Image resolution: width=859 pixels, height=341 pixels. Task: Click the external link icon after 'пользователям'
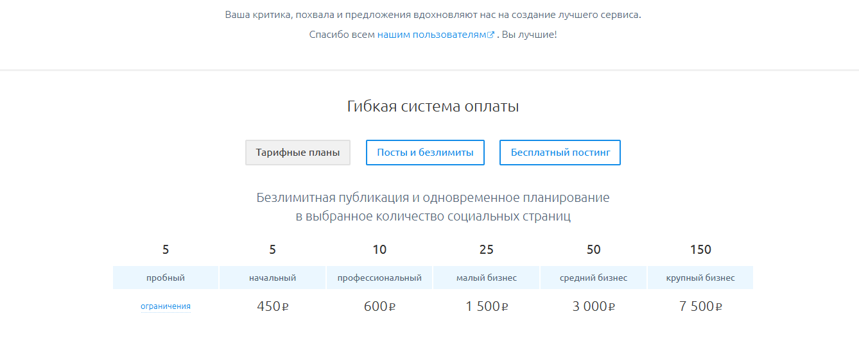tap(491, 35)
